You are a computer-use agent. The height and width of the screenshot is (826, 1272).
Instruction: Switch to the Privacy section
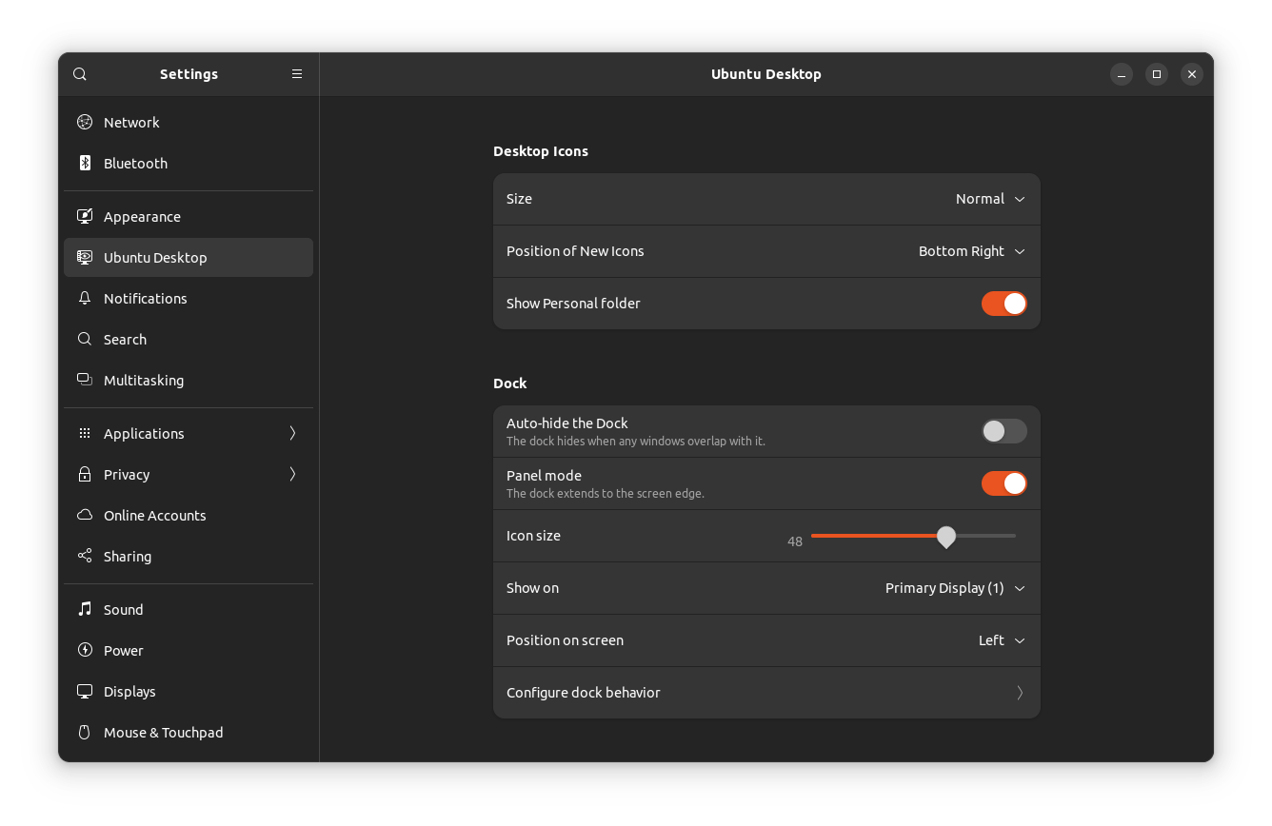tap(127, 474)
